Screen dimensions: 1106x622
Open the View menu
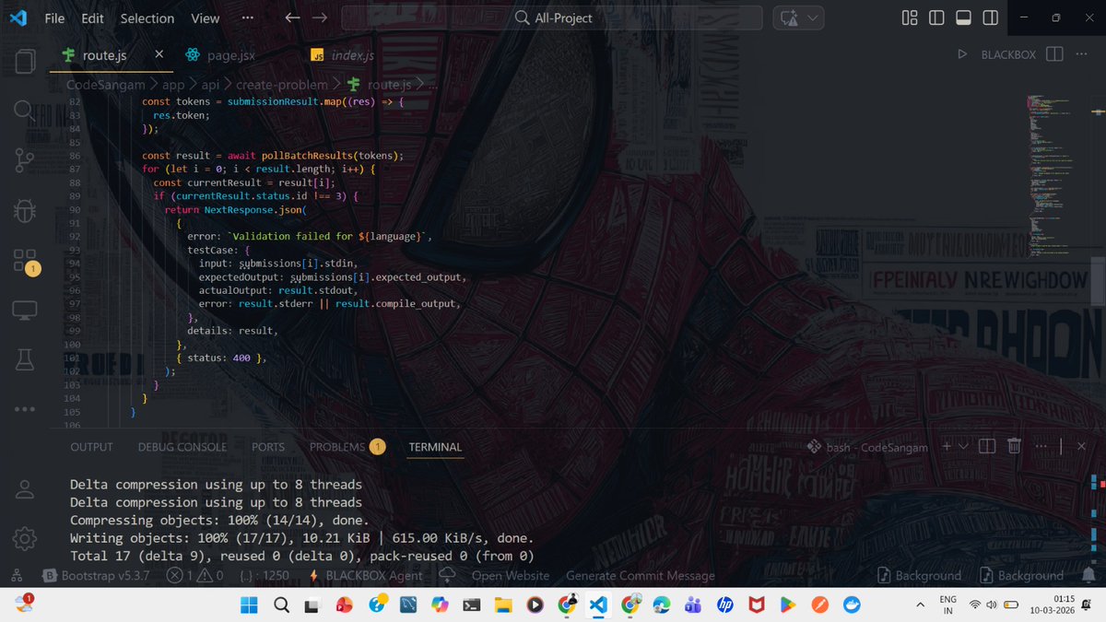(205, 18)
